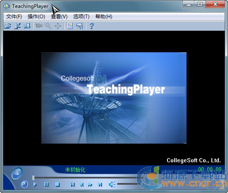Click the playback progress slider handle

pos(33,178)
